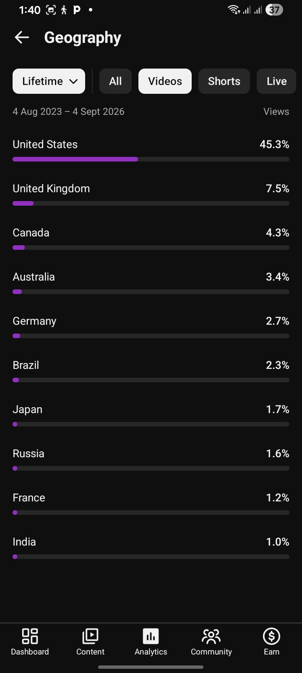Viewport: 302px width, 673px height.
Task: Select the Analytics bar chart icon
Action: click(151, 636)
